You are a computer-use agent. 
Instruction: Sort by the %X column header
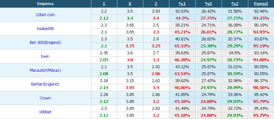pyautogui.click(x=208, y=4)
